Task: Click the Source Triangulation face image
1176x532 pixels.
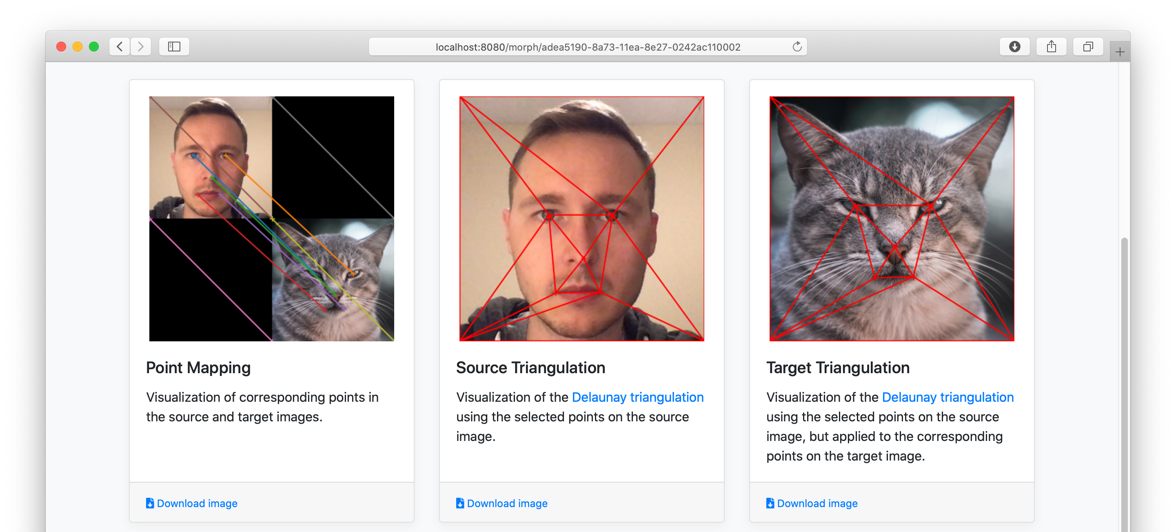Action: (x=581, y=219)
